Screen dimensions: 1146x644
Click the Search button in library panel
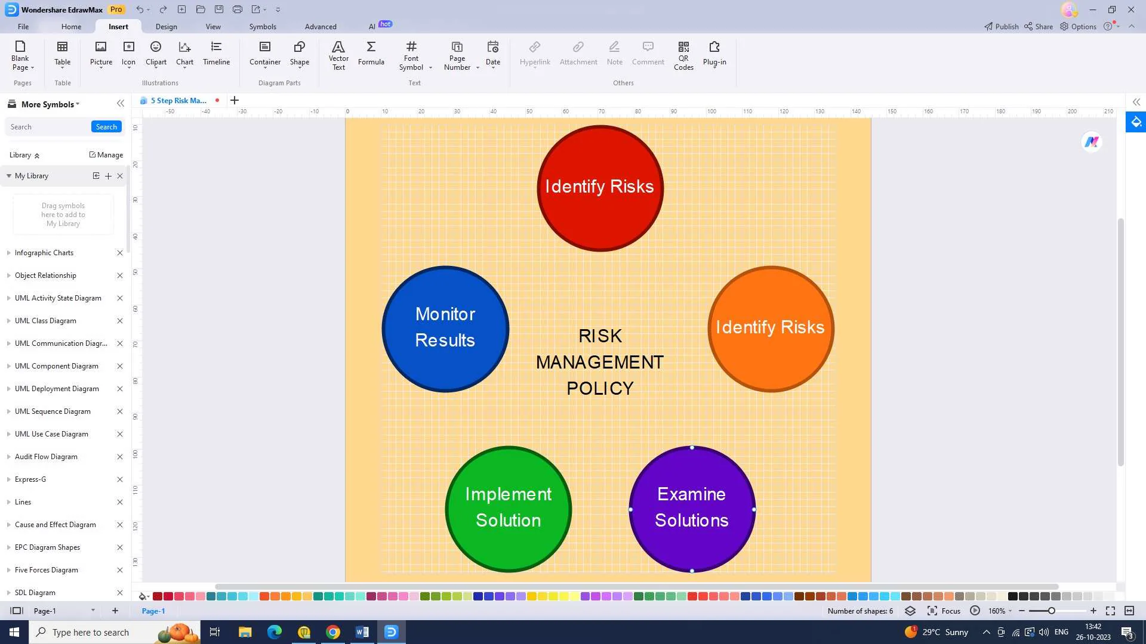click(x=106, y=126)
